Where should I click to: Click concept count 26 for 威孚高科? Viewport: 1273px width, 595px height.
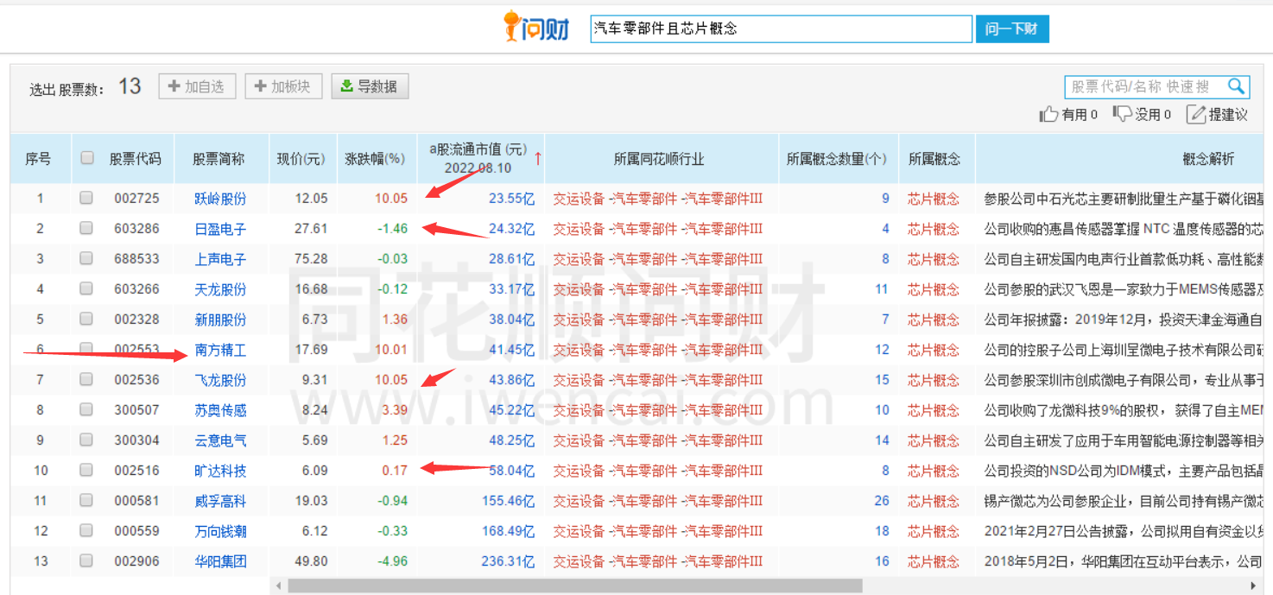(882, 501)
